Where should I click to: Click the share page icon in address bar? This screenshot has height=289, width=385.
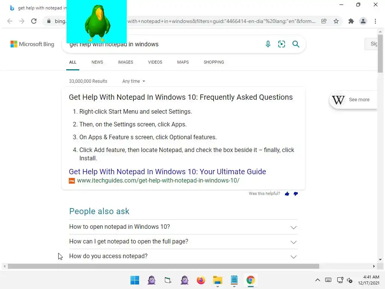point(324,21)
